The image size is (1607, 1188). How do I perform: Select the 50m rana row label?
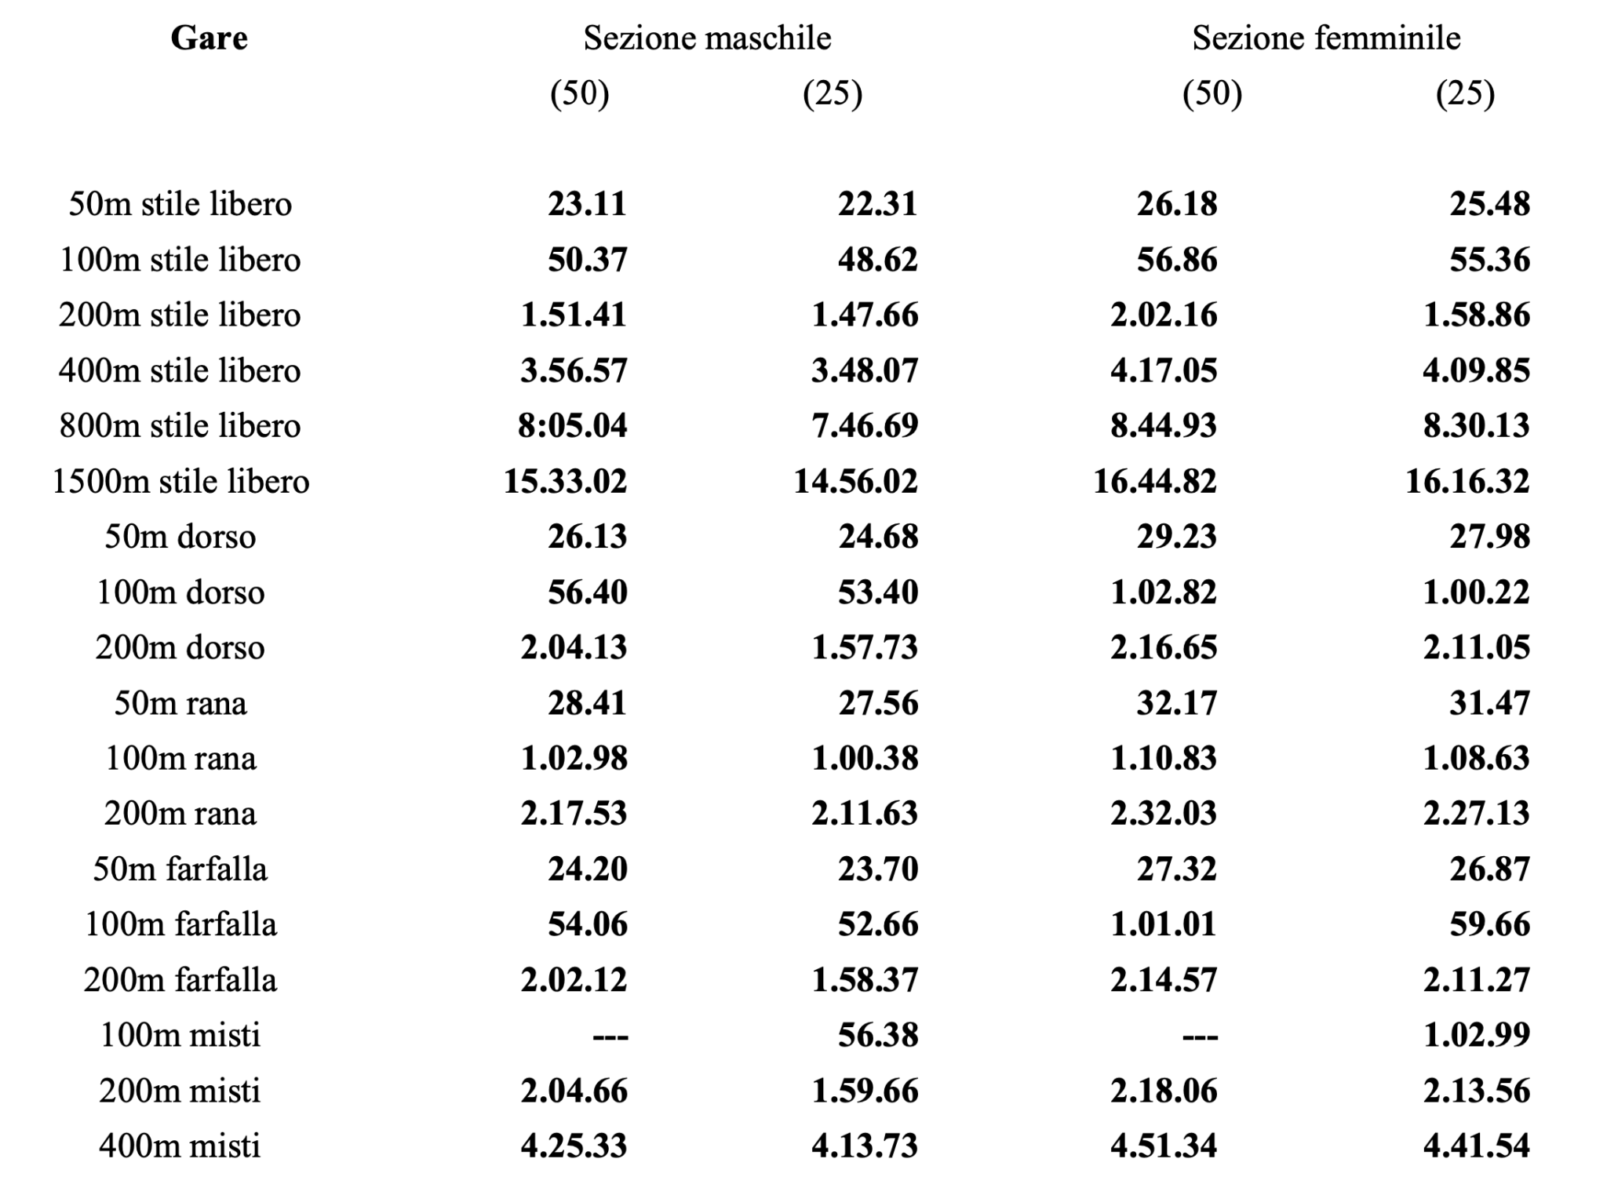click(180, 702)
